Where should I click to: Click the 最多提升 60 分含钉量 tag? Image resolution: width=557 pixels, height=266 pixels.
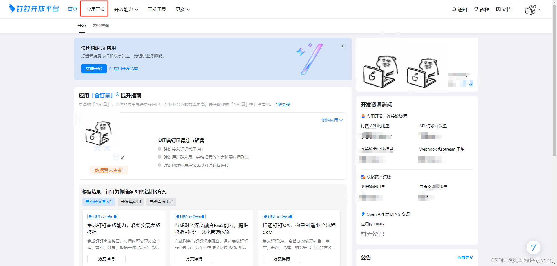coord(190,217)
